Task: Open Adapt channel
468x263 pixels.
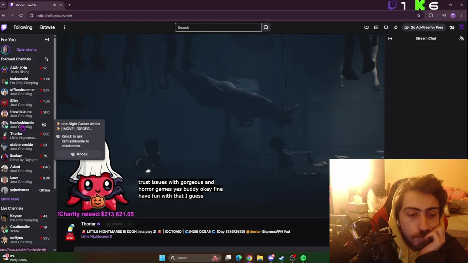Action: [x=27, y=168]
